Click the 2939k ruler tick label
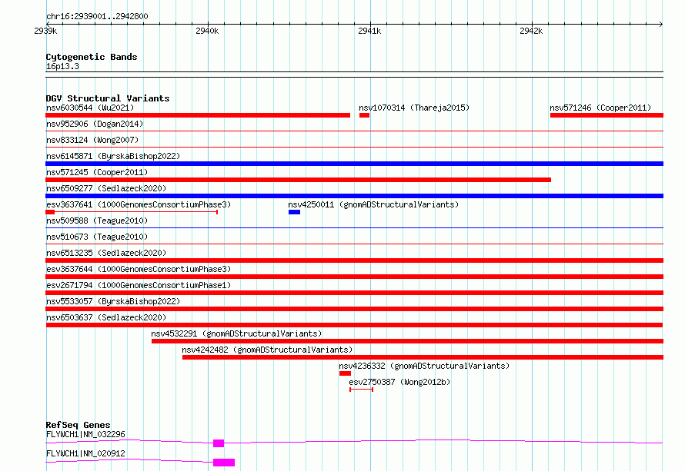Screen dimensions: 685x471 pyautogui.click(x=45, y=31)
